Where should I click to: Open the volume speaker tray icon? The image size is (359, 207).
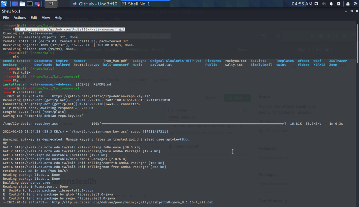pyautogui.click(x=324, y=4)
